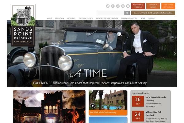Image resolution: width=184 pixels, height=123 pixels.
Task: Open the Activities menu
Action: [71, 18]
